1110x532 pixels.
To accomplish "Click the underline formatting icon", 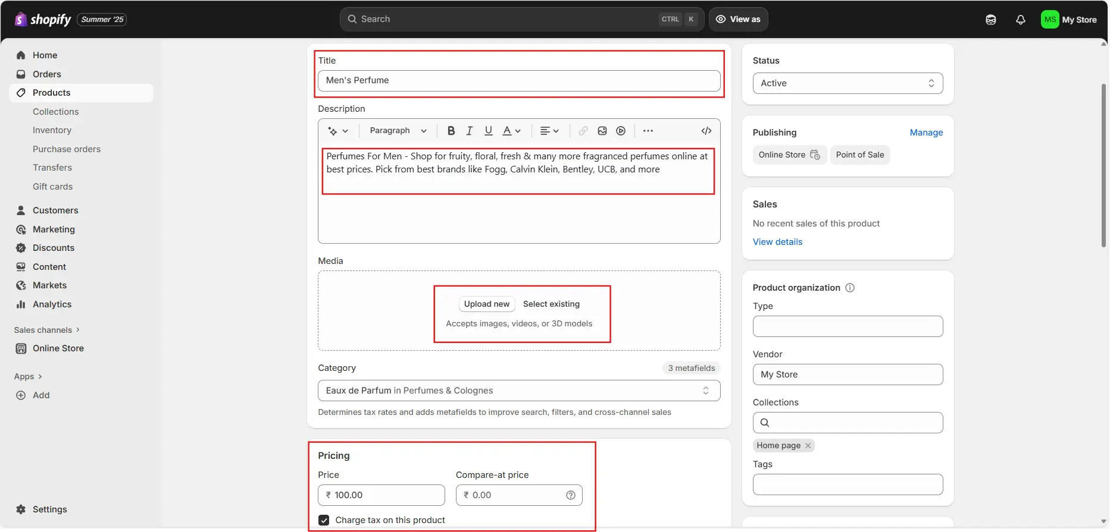I will tap(489, 131).
